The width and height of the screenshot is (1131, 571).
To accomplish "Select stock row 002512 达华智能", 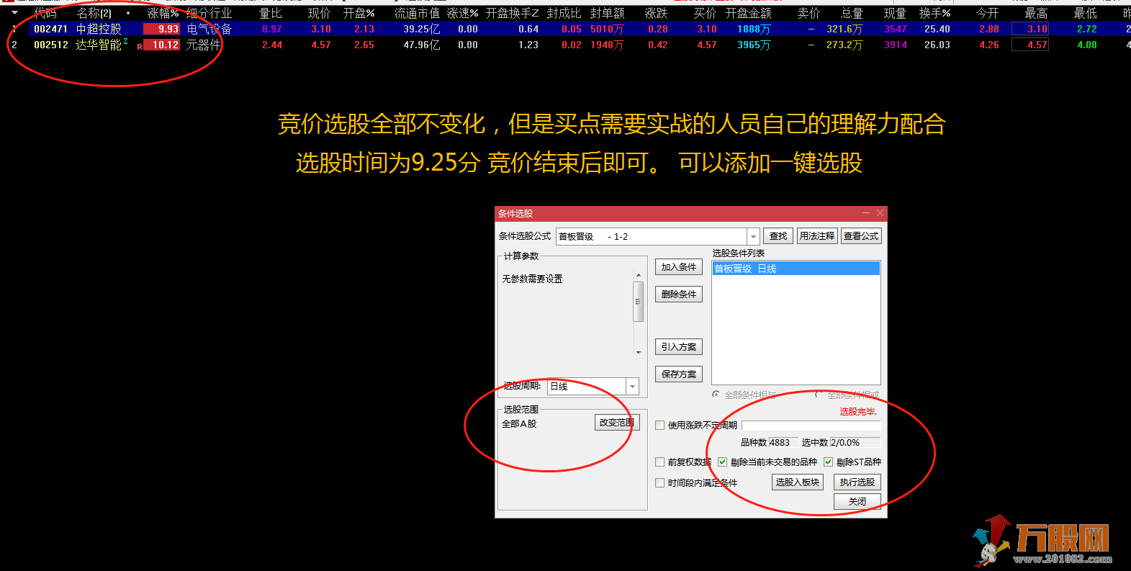I will pos(565,45).
